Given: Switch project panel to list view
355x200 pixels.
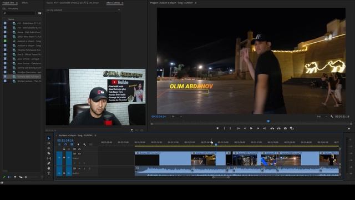Looking at the screenshot, I should (9, 177).
